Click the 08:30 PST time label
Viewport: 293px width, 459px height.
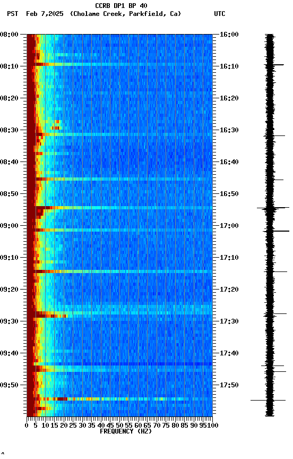[x=9, y=130]
